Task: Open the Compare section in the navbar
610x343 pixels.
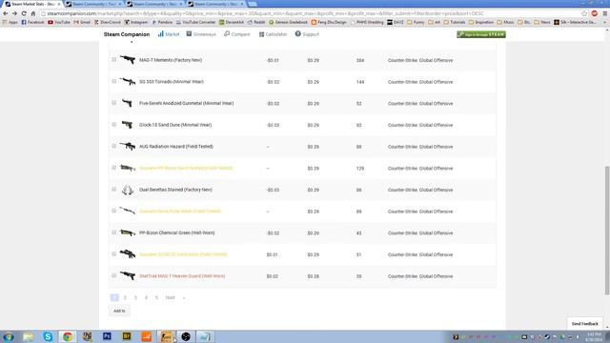Action: point(237,34)
